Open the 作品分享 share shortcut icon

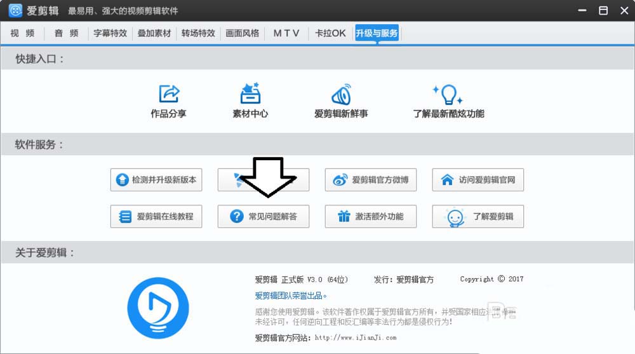pos(169,93)
